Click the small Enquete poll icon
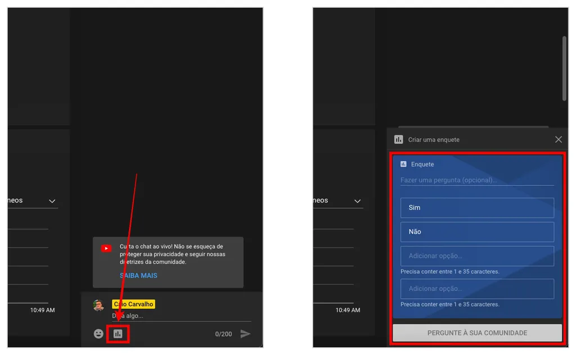This screenshot has width=576, height=355. [403, 164]
